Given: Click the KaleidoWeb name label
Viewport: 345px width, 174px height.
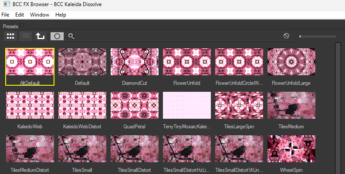Looking at the screenshot, I should (30, 127).
